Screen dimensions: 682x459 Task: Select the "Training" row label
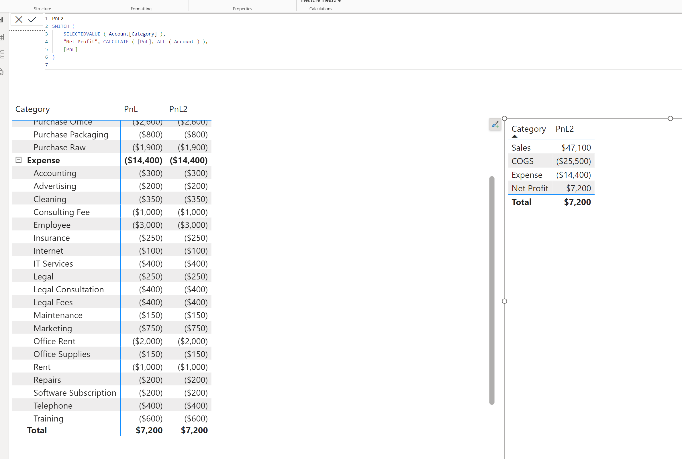[48, 419]
